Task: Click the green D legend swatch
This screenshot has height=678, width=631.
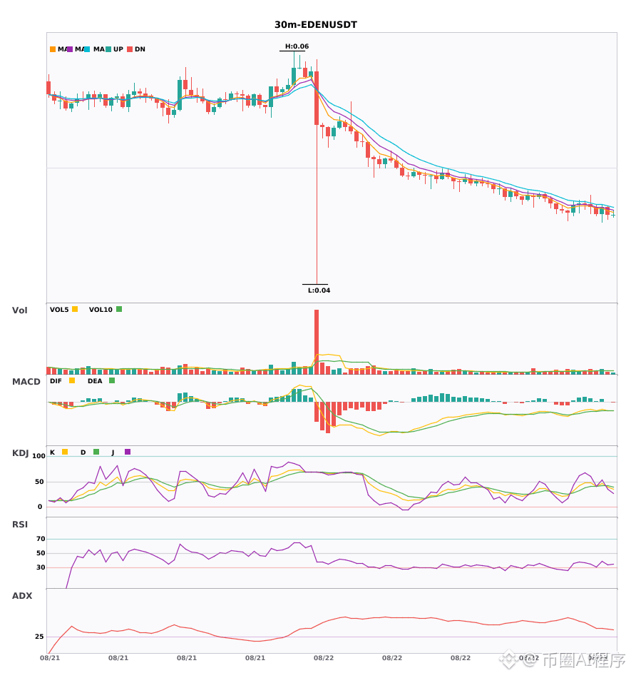Action: (x=96, y=452)
